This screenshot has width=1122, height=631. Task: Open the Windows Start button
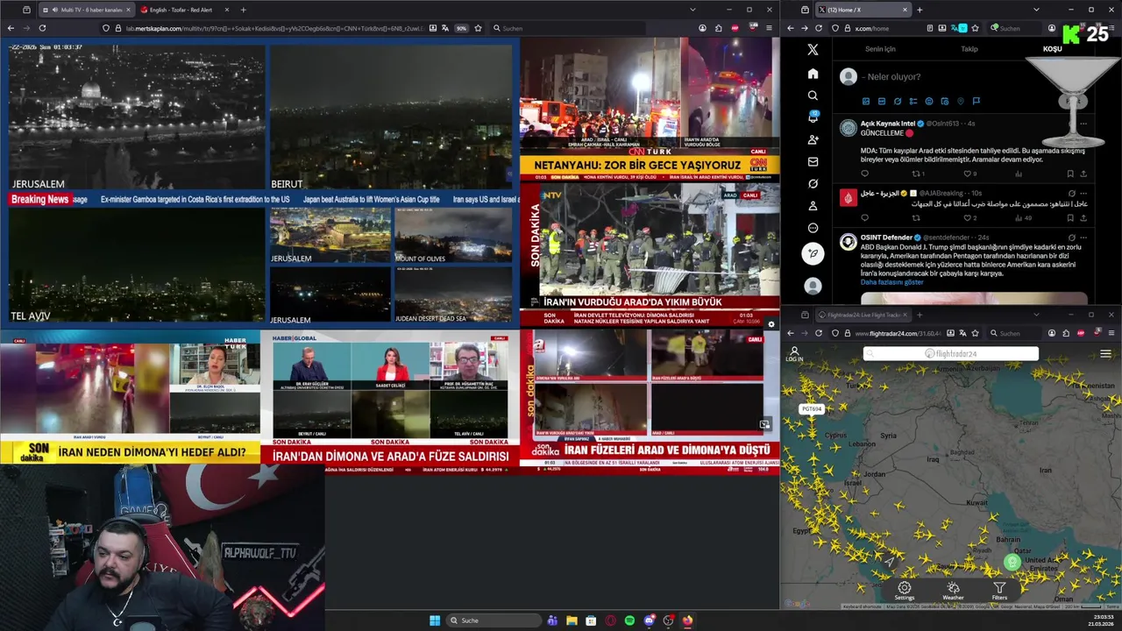click(435, 620)
